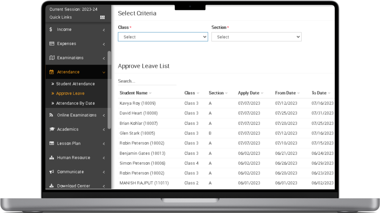Viewport: 380px width, 213px height.
Task: Select Brian Kohlar (18007) row
Action: (226, 123)
